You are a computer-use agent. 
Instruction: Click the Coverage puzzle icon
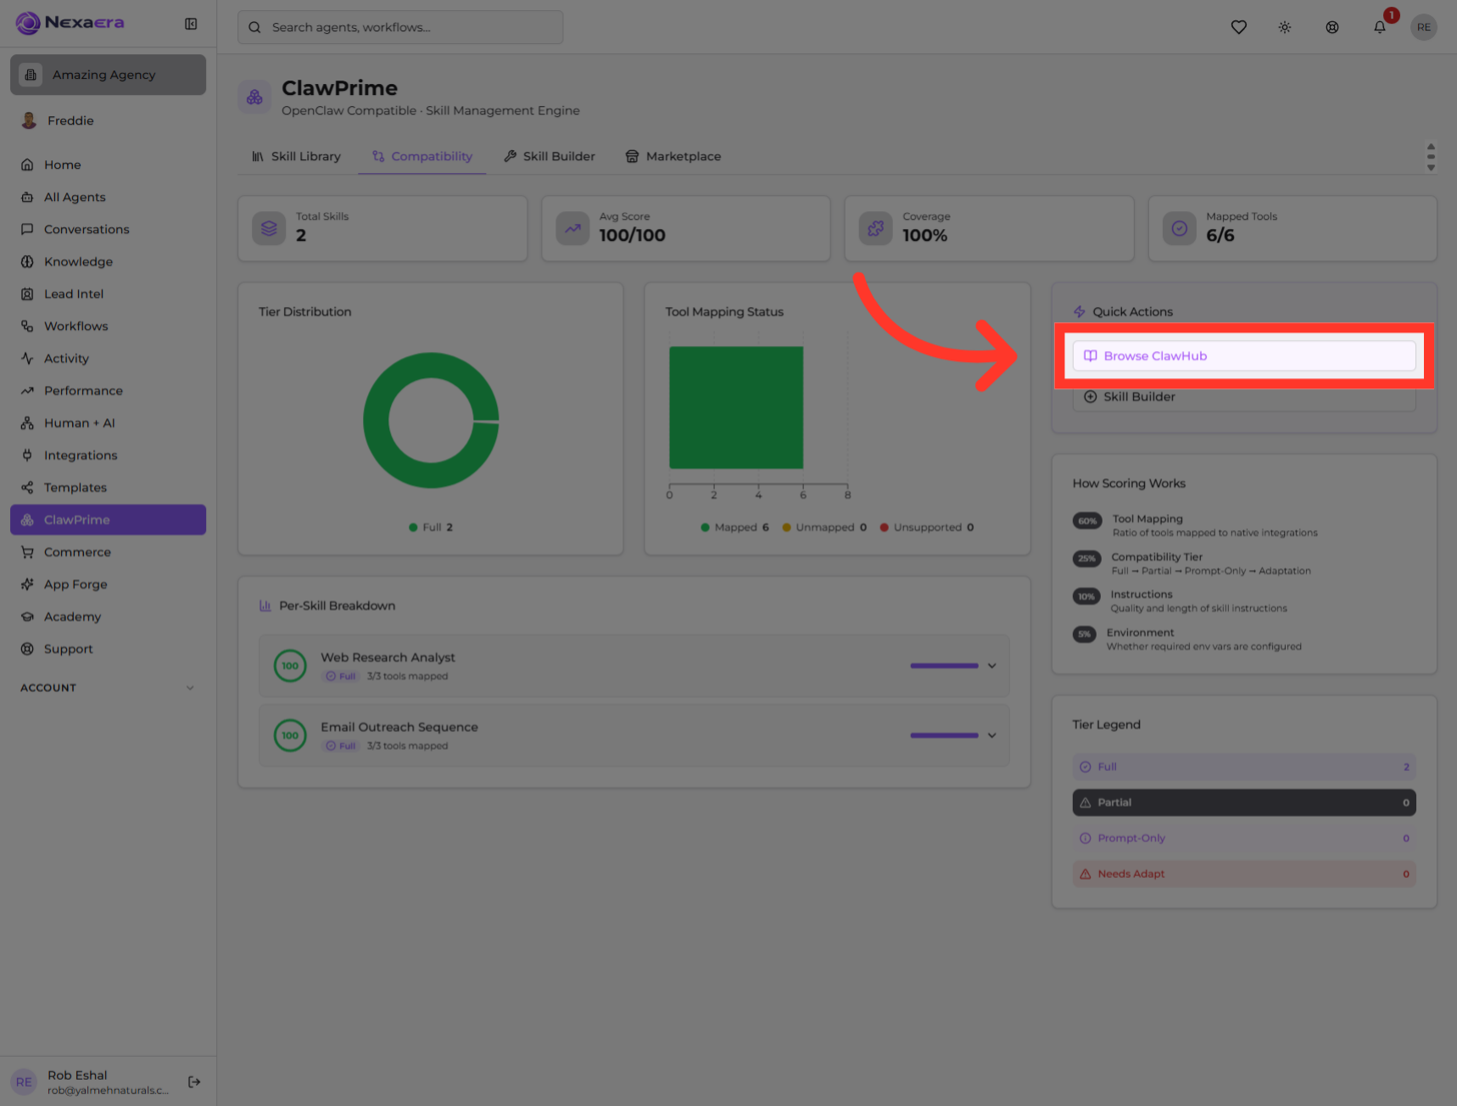pos(875,228)
